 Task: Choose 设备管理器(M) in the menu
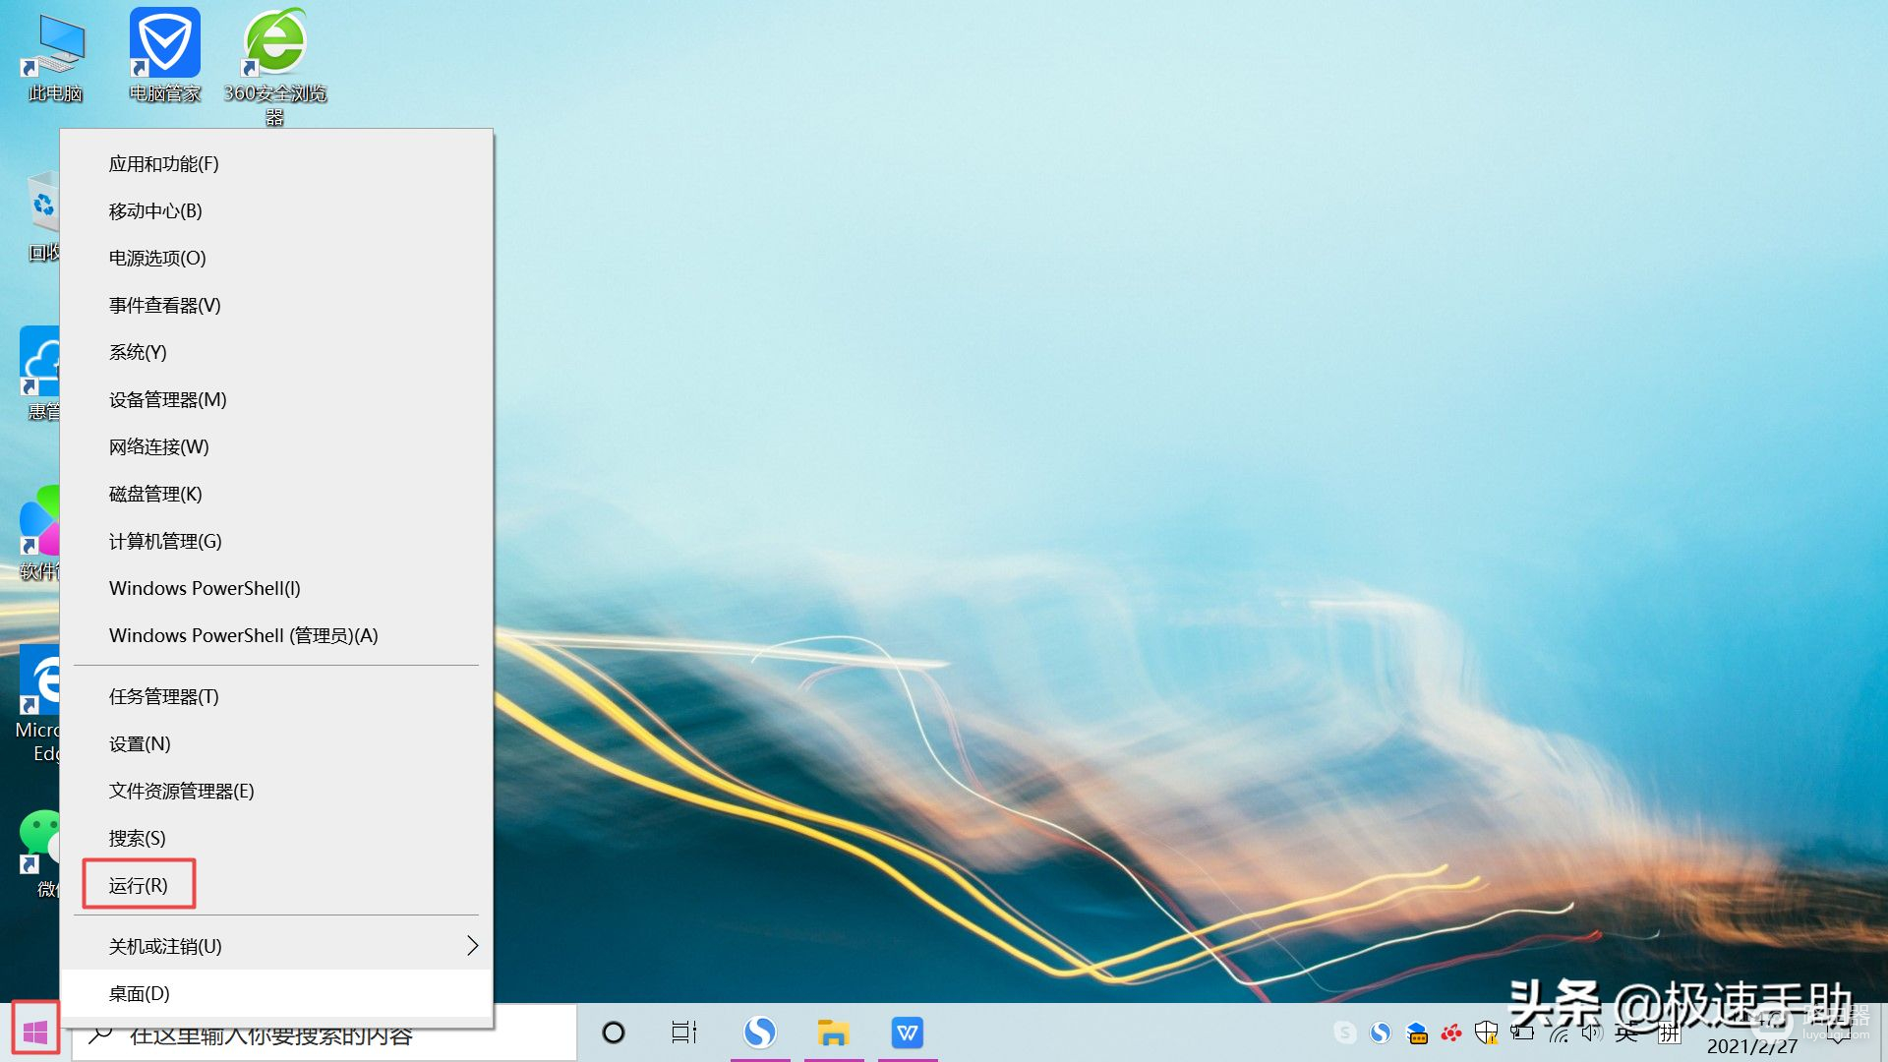[x=167, y=399]
